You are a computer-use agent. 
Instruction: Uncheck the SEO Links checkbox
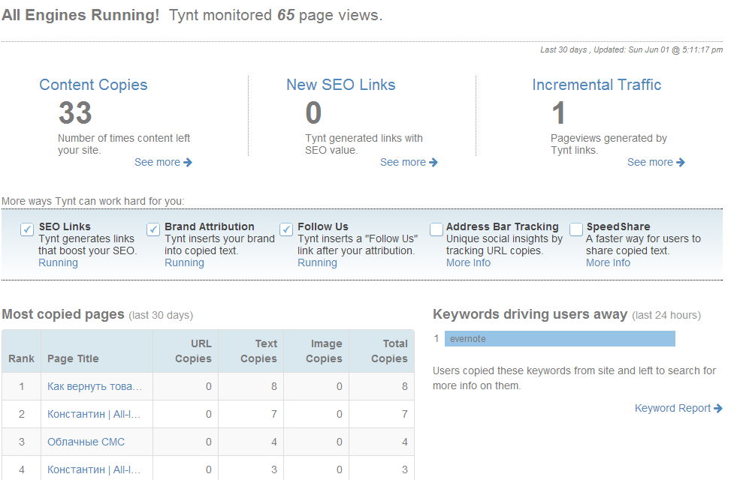[27, 229]
